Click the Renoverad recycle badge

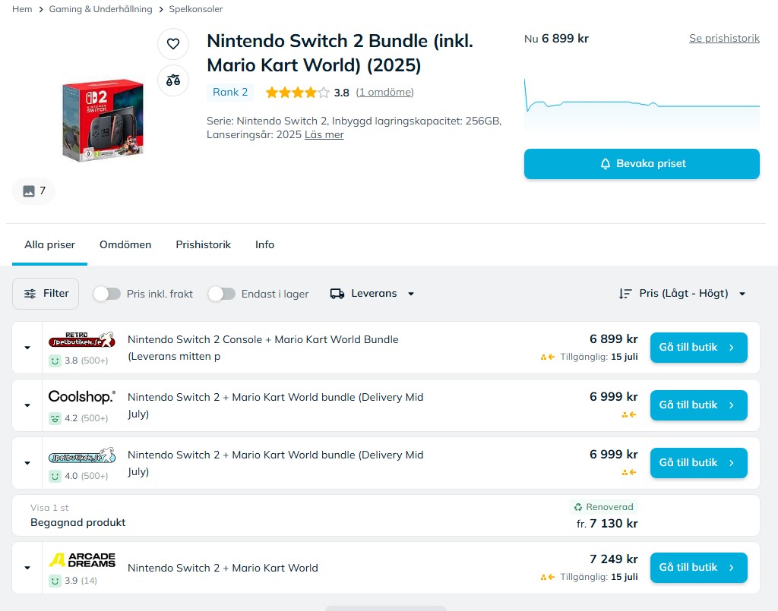603,507
